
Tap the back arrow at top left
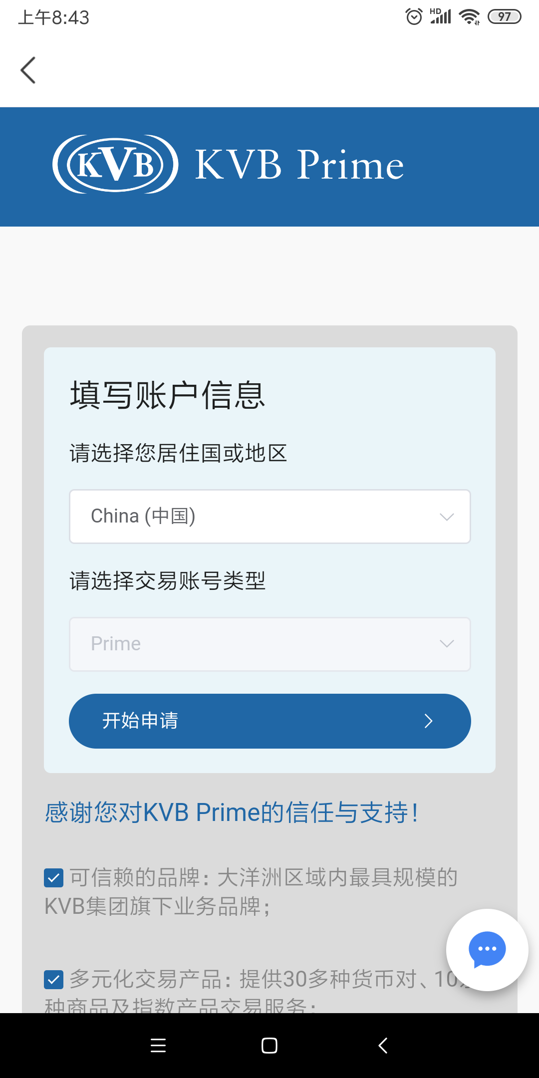click(28, 70)
